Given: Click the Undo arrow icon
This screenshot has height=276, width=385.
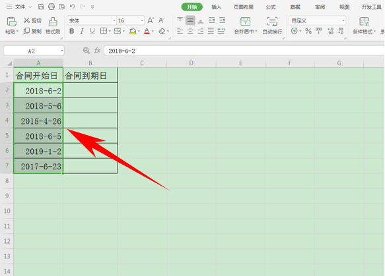Looking at the screenshot, I should [x=72, y=7].
